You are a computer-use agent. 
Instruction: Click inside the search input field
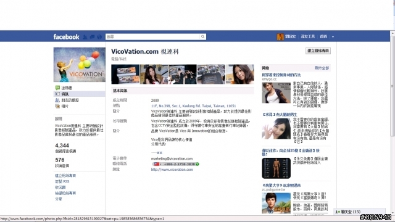(x=152, y=37)
